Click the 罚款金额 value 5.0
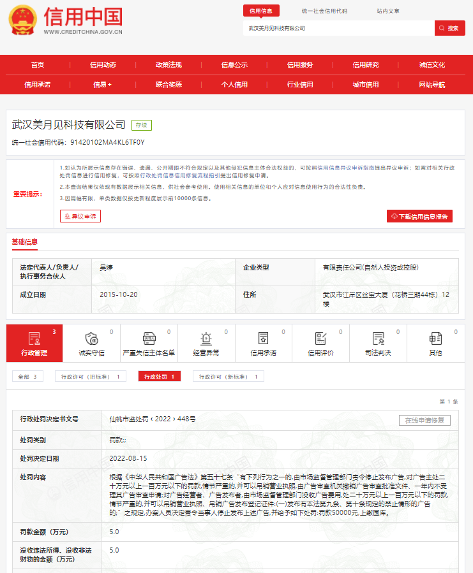This screenshot has height=573, width=473. tap(114, 532)
